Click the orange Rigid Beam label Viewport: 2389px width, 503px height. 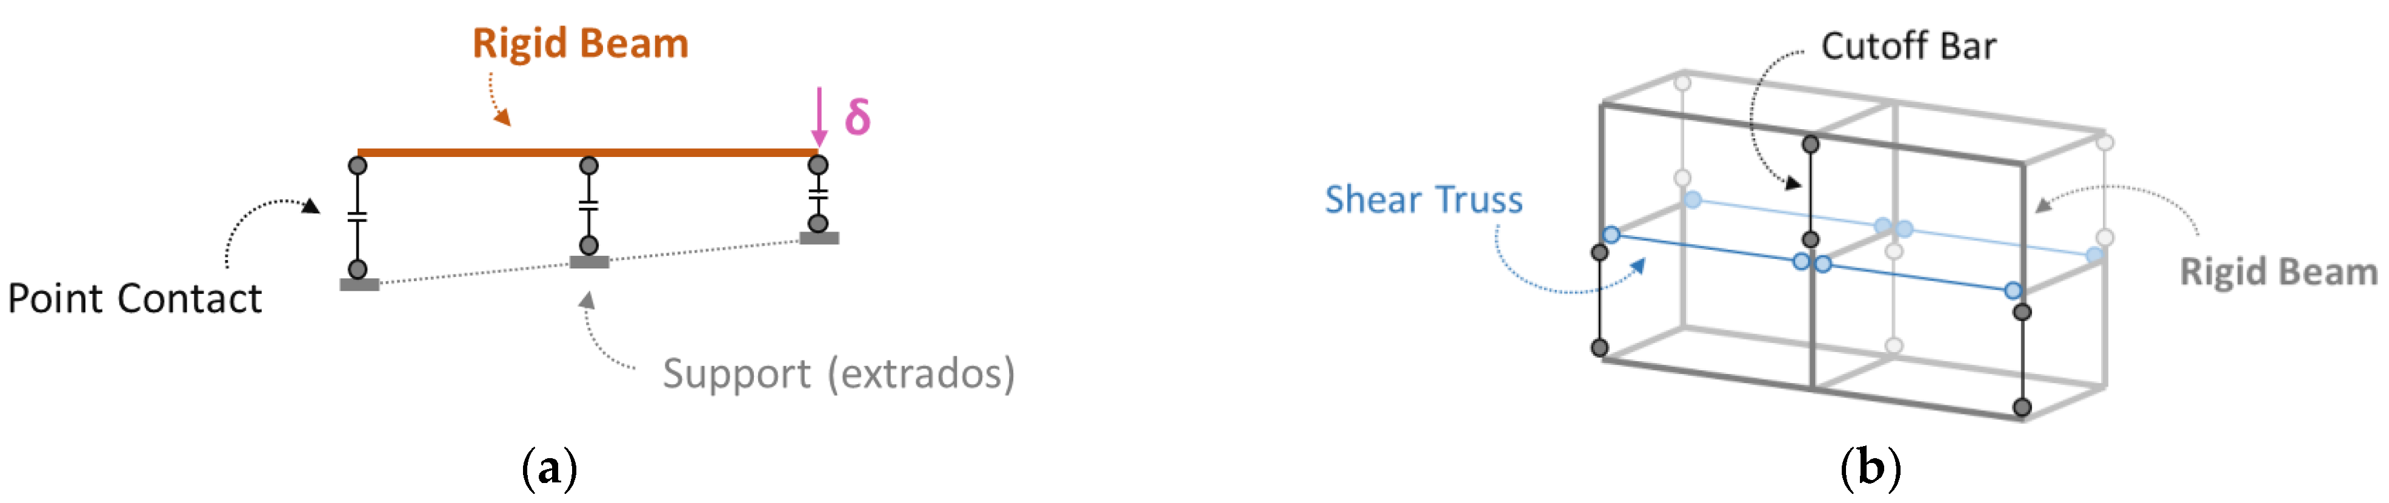tap(579, 44)
